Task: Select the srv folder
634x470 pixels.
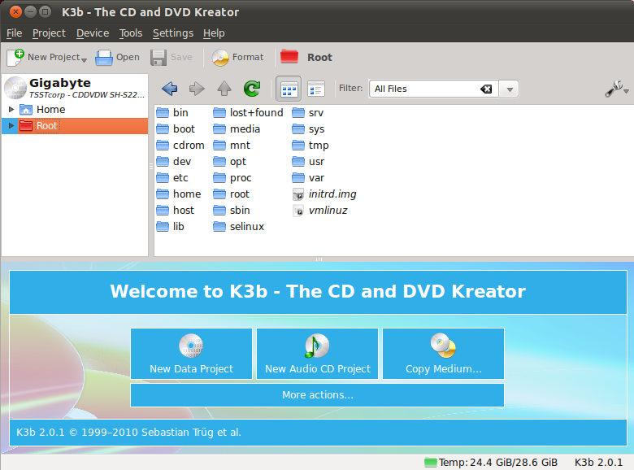Action: pyautogui.click(x=308, y=112)
